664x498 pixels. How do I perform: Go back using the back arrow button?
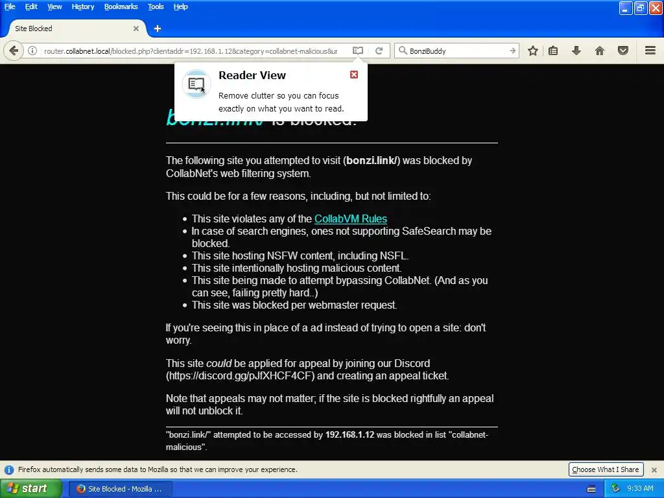[14, 51]
